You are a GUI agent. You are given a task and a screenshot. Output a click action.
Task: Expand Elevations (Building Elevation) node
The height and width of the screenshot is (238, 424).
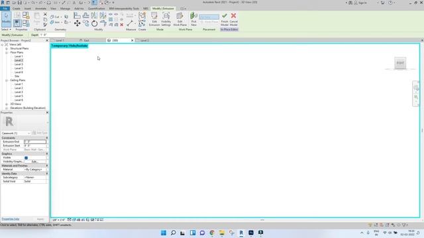pos(7,108)
